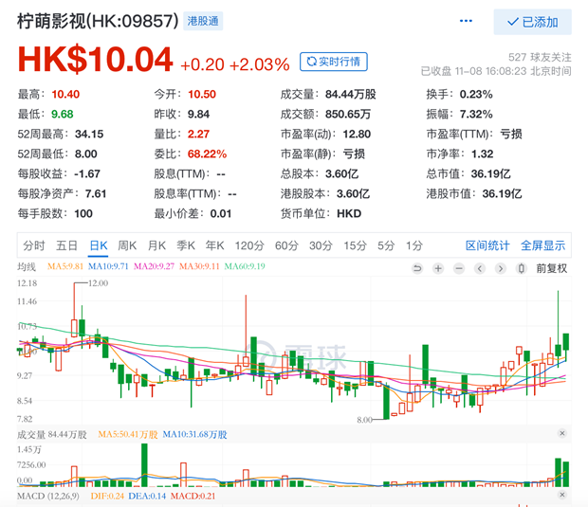This screenshot has width=588, height=507.
Task: Click the volume MA5:50.41万股 label
Action: pos(128,435)
